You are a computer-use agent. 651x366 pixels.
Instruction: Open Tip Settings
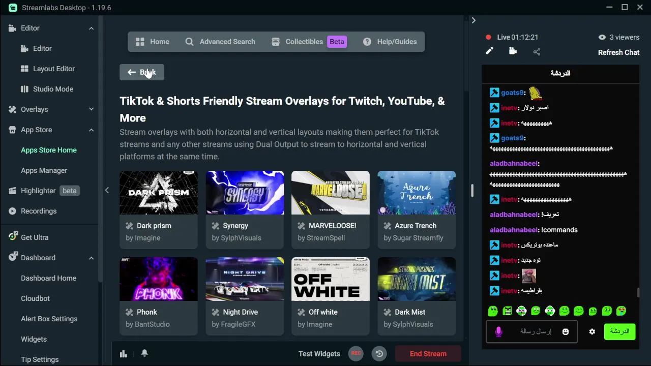point(40,359)
